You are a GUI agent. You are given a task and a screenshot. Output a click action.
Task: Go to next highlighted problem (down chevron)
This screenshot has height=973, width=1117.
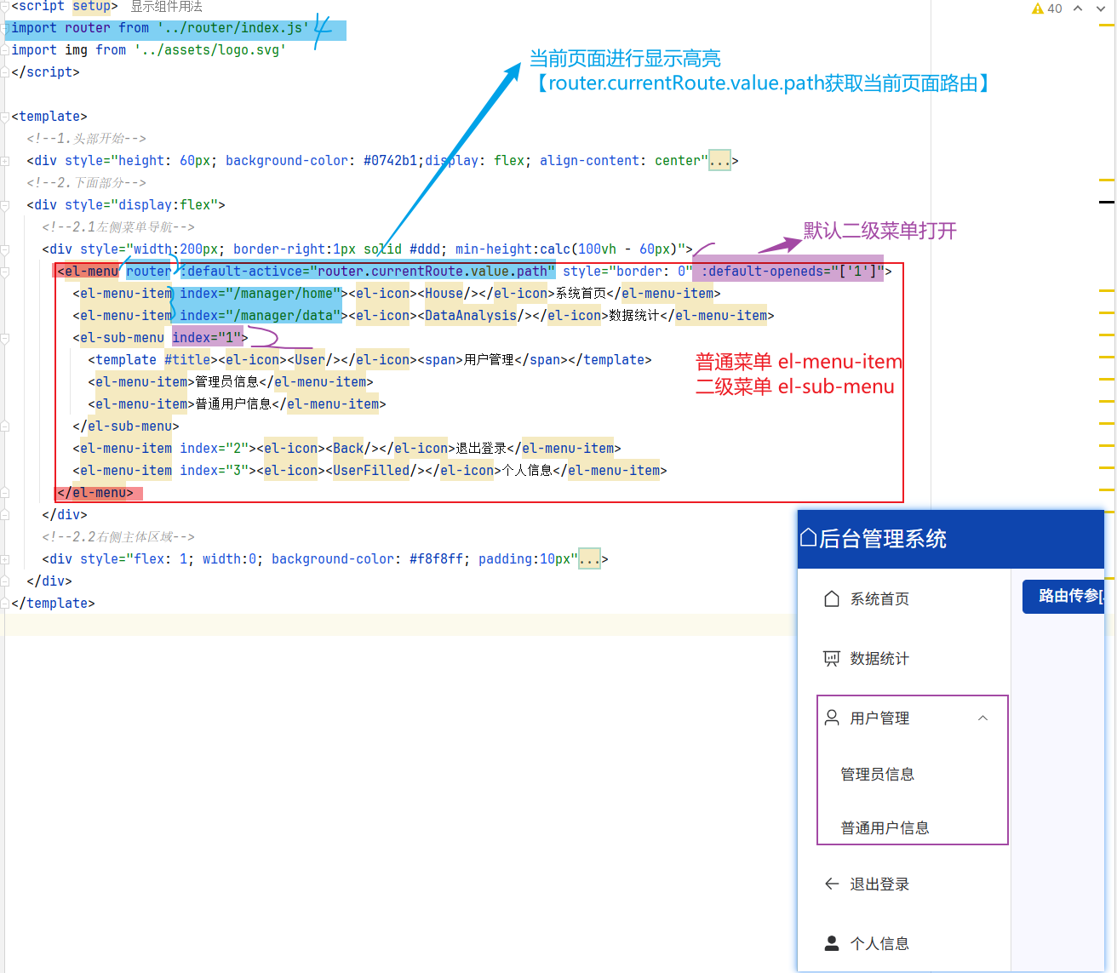pyautogui.click(x=1101, y=9)
